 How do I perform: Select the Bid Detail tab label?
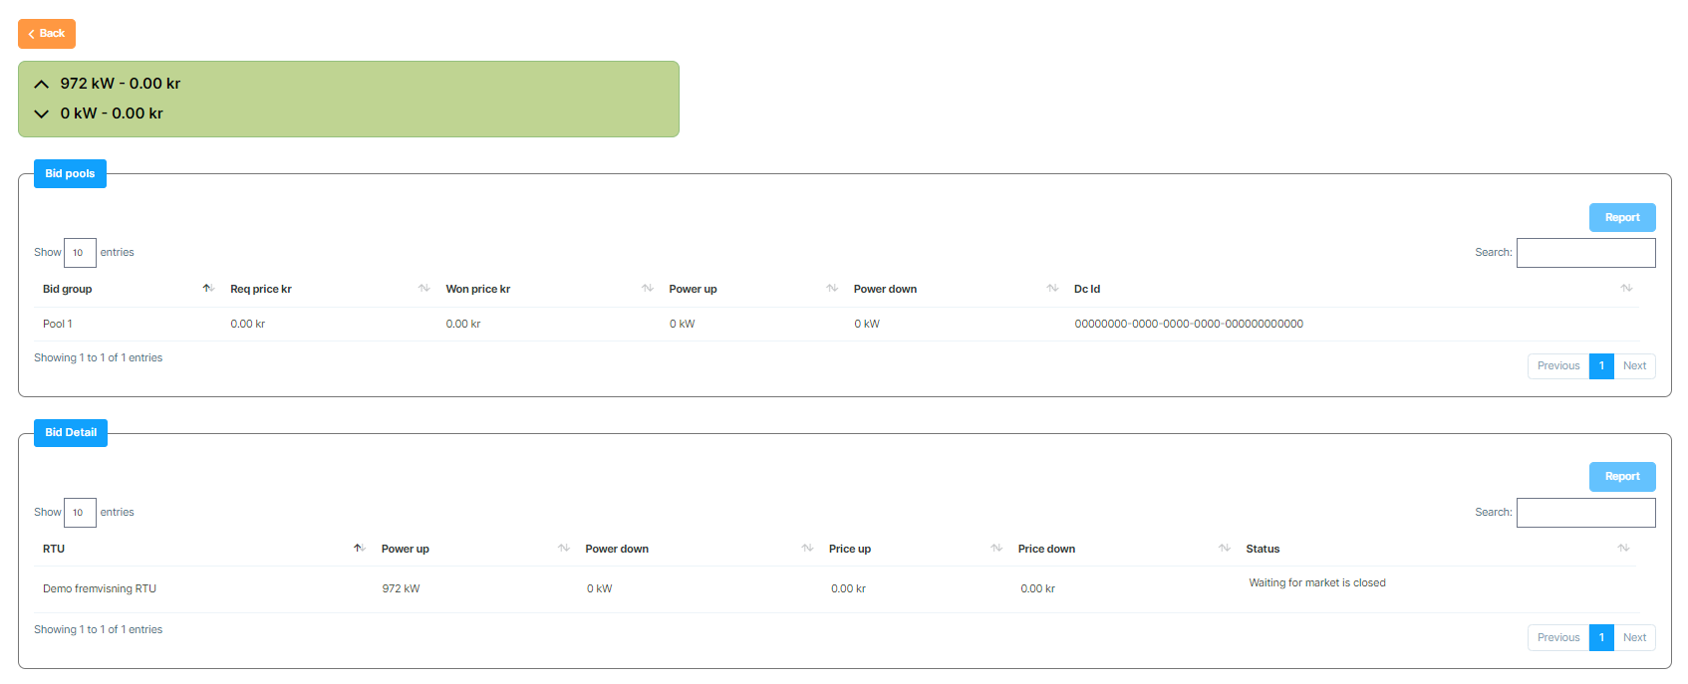(x=71, y=432)
